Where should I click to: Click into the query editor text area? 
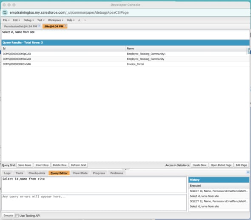[x=94, y=185]
